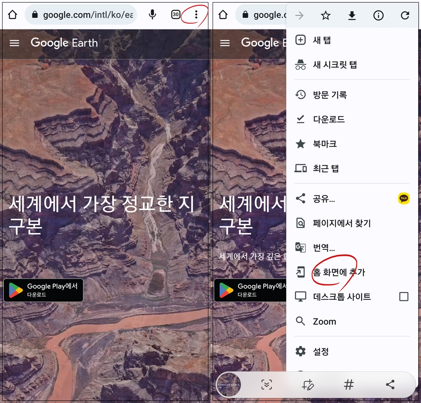
Task: Tap the new tab plus icon
Action: coord(301,40)
